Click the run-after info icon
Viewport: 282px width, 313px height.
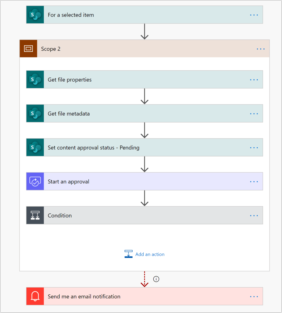point(156,279)
